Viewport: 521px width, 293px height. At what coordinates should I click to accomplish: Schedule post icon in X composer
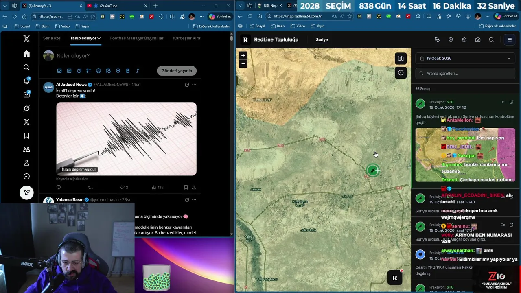pos(108,71)
